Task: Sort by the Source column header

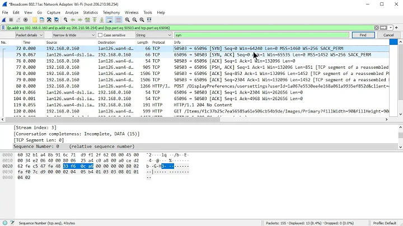Action: pyautogui.click(x=71, y=43)
